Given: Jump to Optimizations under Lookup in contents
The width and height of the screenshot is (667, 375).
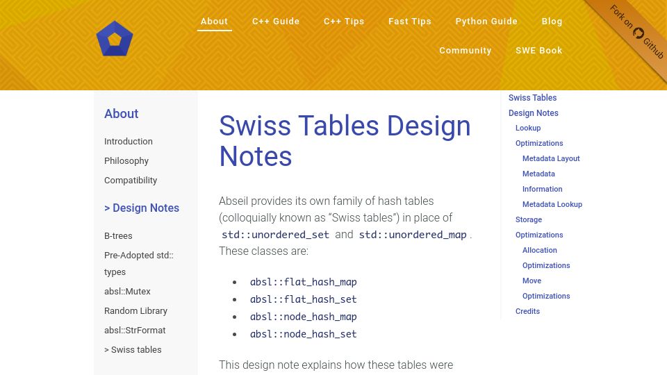Looking at the screenshot, I should click(x=539, y=143).
